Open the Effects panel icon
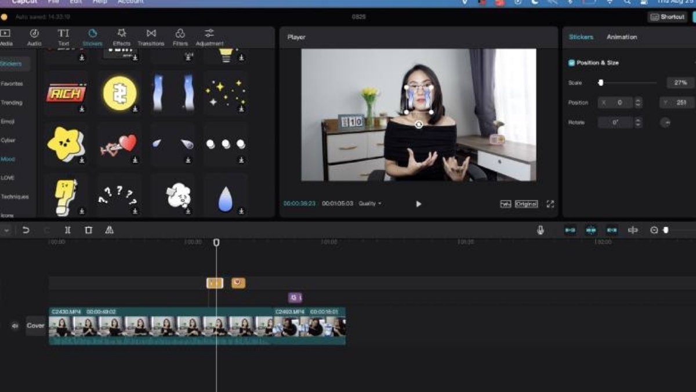 point(121,37)
